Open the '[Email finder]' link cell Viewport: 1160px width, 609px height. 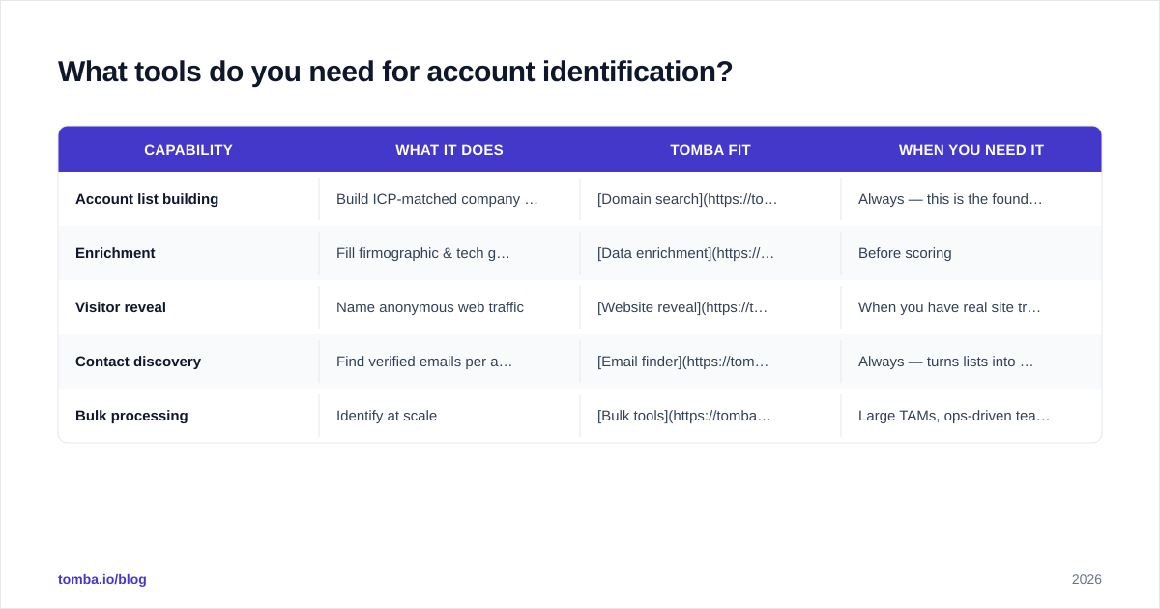pos(710,362)
